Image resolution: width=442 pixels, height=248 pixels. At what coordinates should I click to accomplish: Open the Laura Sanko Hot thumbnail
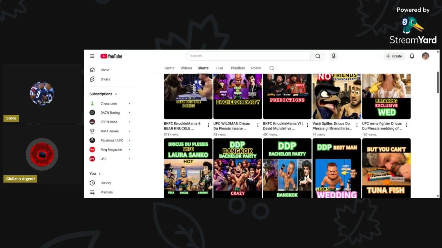coord(188,168)
